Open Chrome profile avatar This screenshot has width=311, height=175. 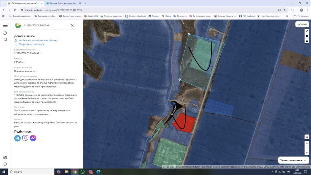click(x=301, y=10)
